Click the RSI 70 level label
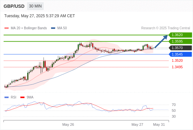This screenshot has width=193, height=130. 174,105
